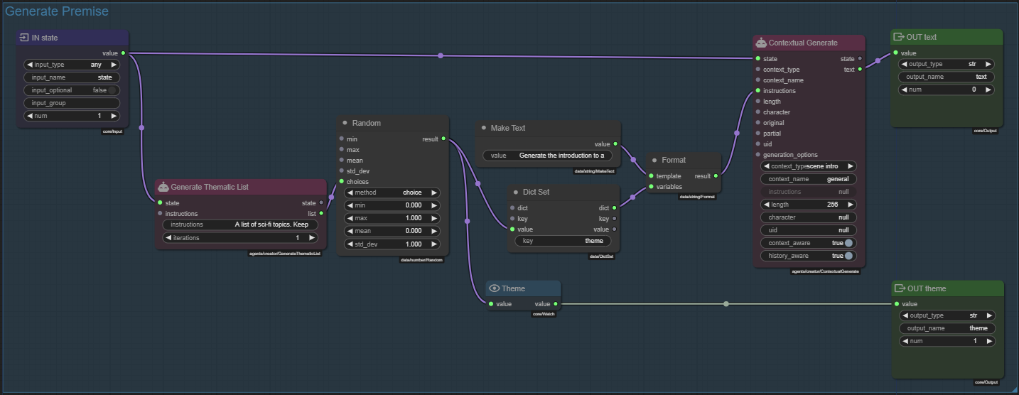
Task: Click left arrow of iterations widget
Action: (x=168, y=238)
